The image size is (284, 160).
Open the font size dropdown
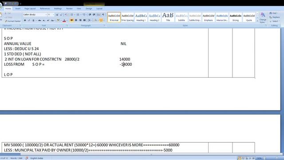coord(53,15)
